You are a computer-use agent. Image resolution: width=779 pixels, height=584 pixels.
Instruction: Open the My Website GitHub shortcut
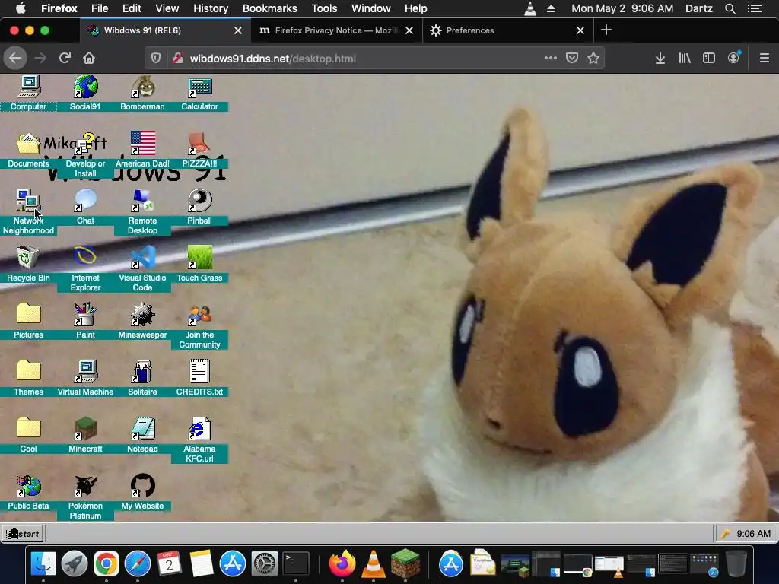pos(142,492)
